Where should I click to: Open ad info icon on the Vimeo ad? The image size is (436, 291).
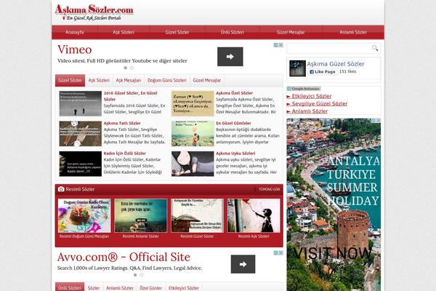tap(276, 45)
